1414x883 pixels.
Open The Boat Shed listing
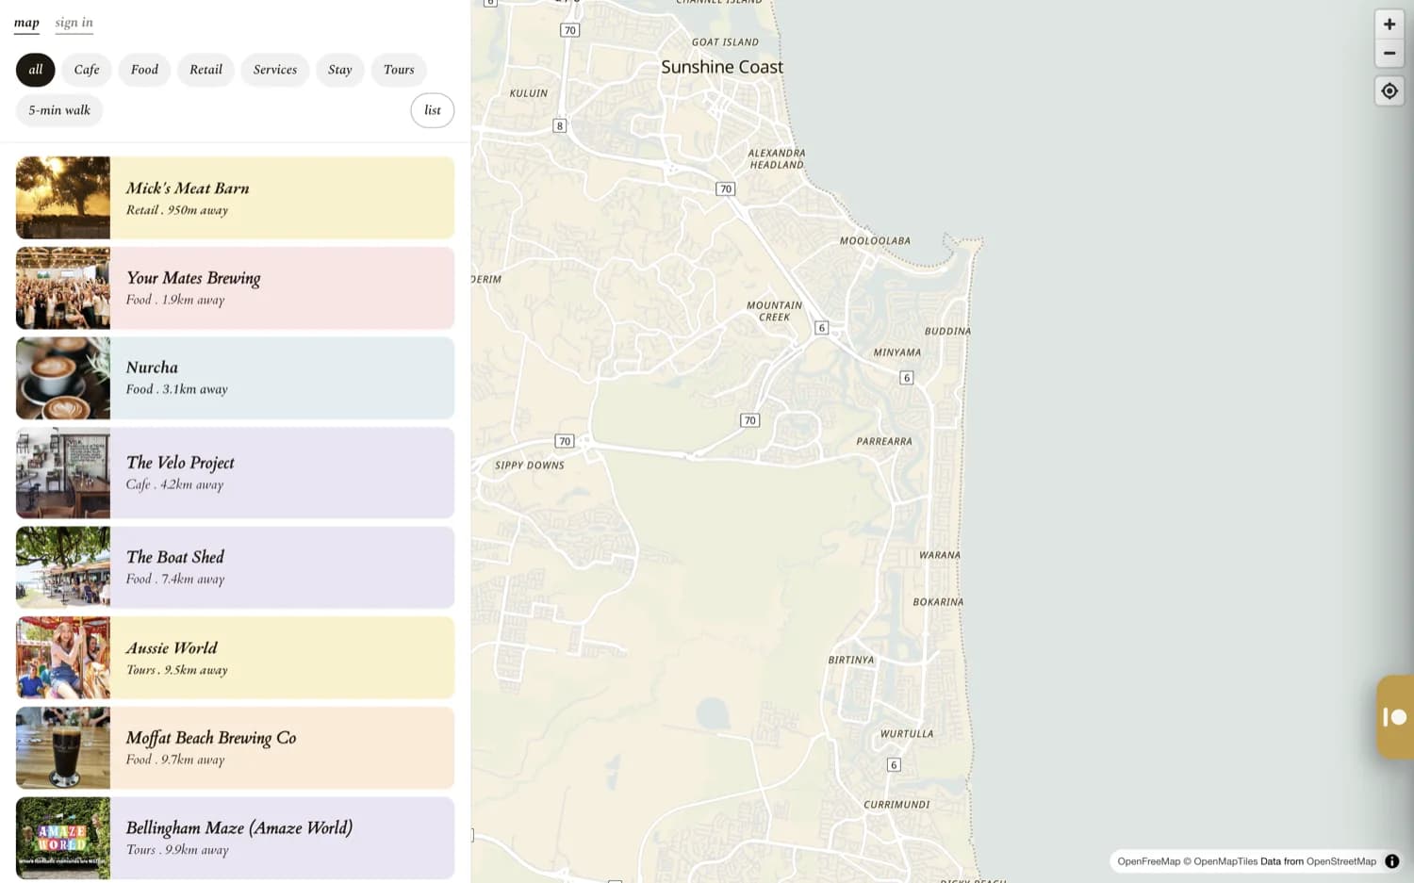click(235, 567)
